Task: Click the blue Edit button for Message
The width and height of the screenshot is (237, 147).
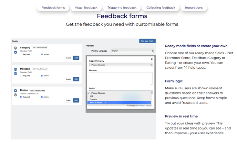Action: [76, 79]
